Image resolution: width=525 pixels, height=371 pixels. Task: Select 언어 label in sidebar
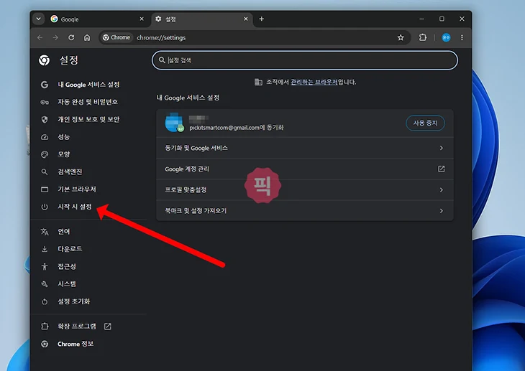click(63, 231)
